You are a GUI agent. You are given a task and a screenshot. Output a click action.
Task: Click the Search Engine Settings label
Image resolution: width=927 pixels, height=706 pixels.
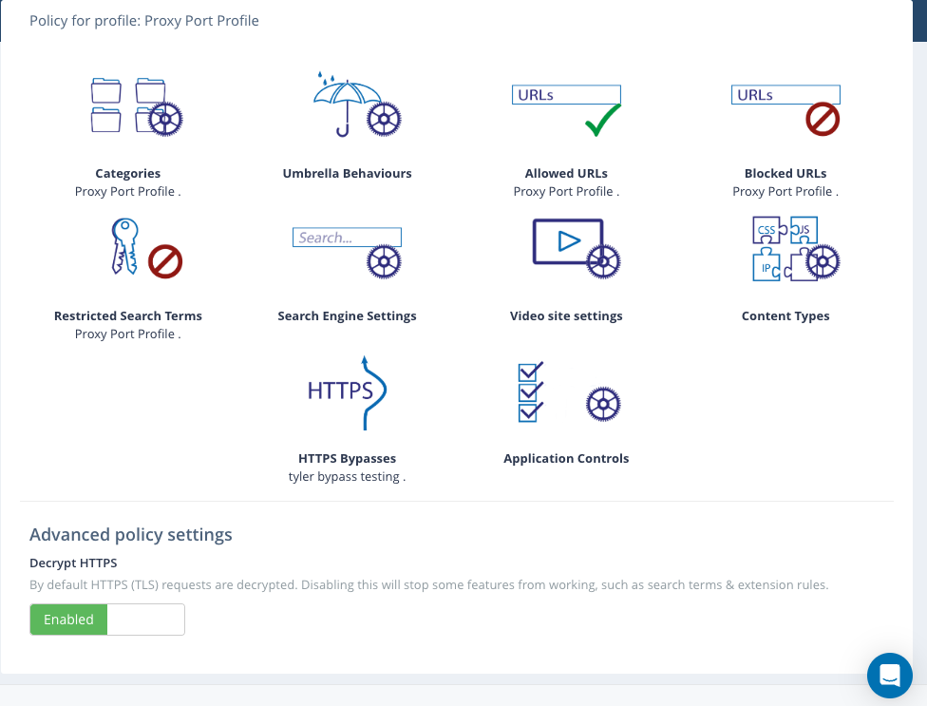[347, 316]
